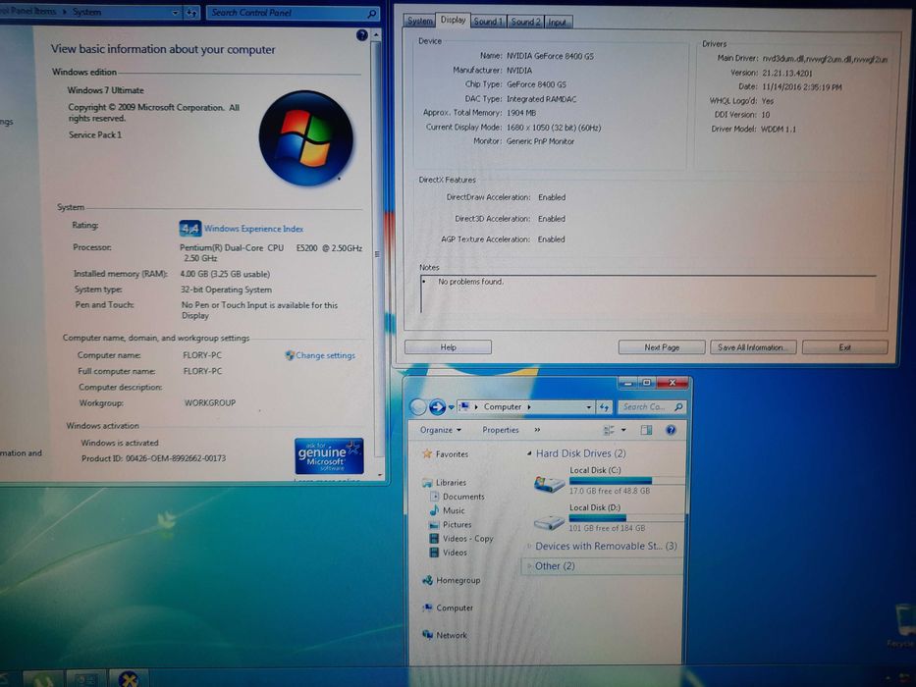Switch to the Sound 1 tab
This screenshot has width=916, height=687.
click(488, 22)
